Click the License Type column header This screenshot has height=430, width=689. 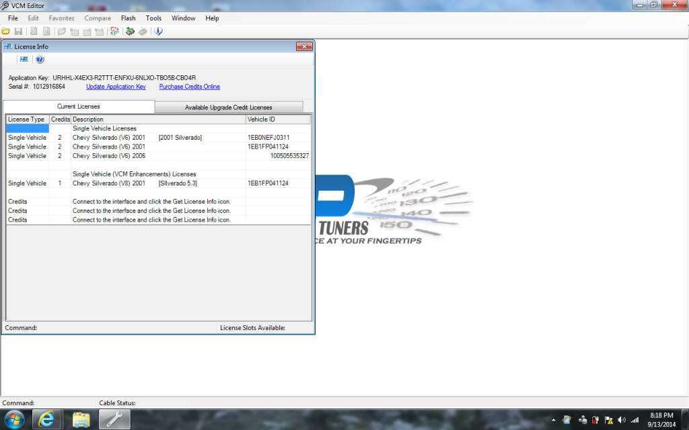pyautogui.click(x=28, y=119)
